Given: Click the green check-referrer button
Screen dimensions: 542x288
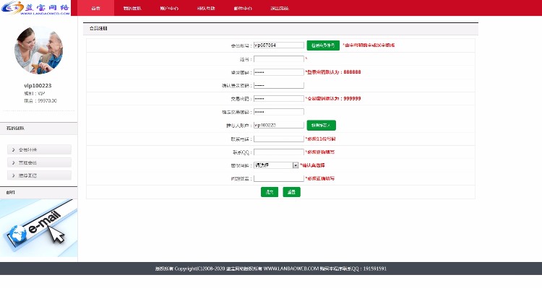Looking at the screenshot, I should 321,126.
